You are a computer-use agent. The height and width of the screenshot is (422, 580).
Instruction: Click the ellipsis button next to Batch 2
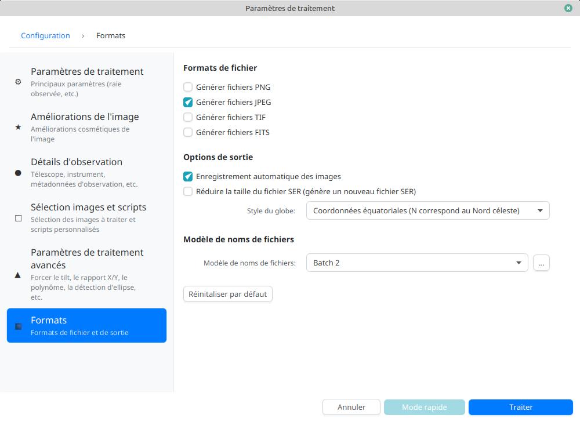coord(541,263)
